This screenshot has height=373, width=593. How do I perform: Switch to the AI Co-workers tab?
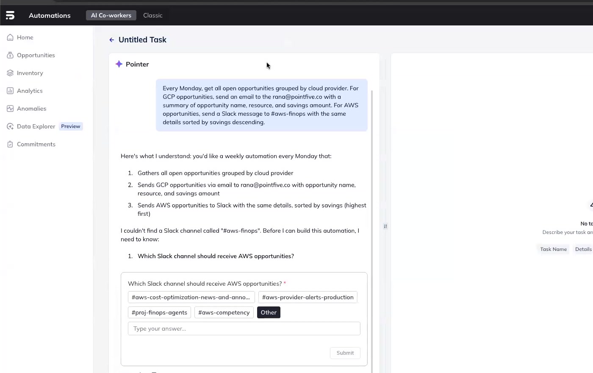[111, 15]
